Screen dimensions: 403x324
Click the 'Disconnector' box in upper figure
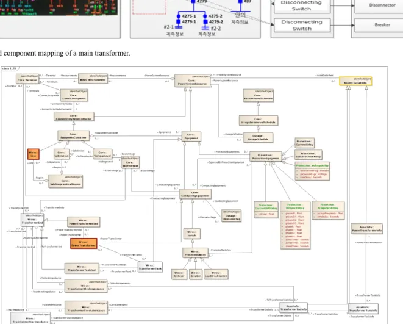tap(382, 5)
